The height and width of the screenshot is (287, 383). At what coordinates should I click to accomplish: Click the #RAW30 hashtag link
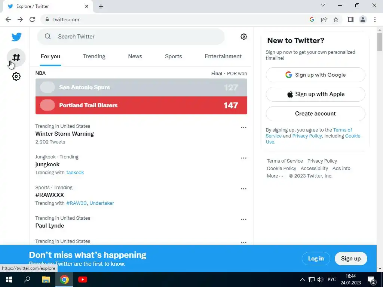point(76,203)
